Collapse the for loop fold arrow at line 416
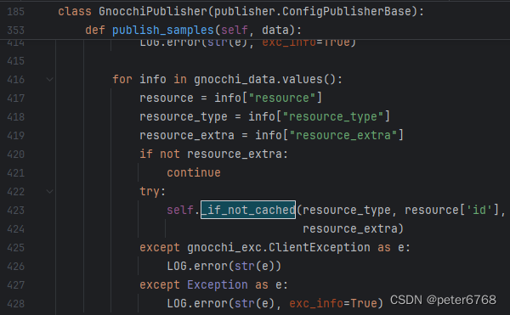Image resolution: width=510 pixels, height=315 pixels. click(x=49, y=79)
